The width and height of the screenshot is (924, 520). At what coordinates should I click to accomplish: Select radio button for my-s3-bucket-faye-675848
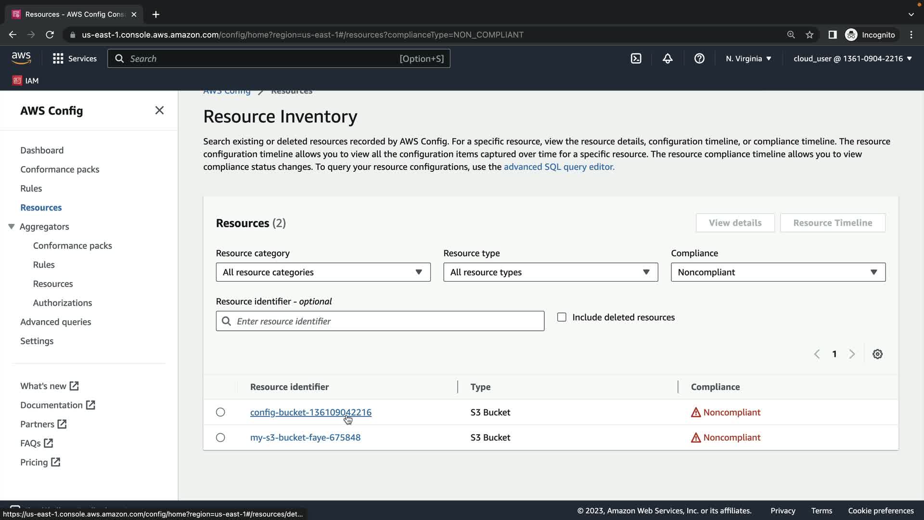(220, 438)
